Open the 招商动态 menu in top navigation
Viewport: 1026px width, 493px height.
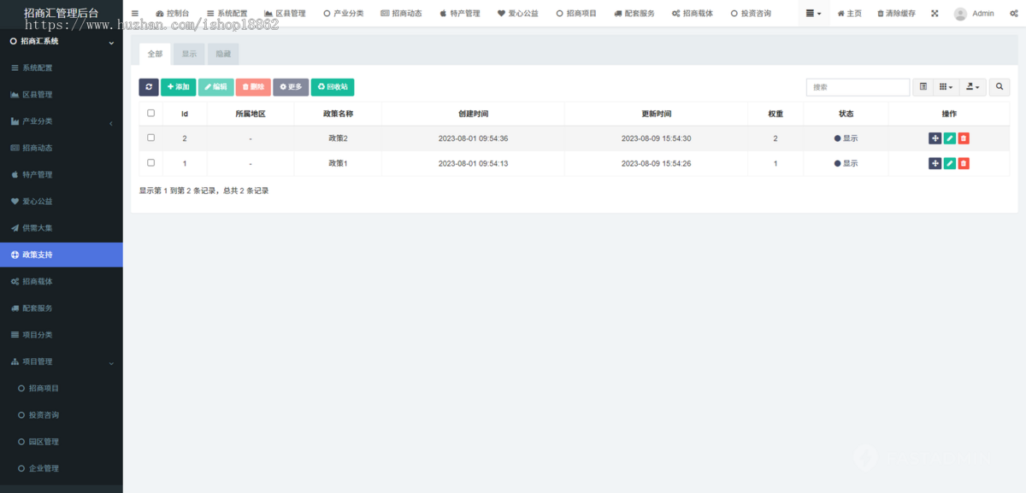(401, 13)
